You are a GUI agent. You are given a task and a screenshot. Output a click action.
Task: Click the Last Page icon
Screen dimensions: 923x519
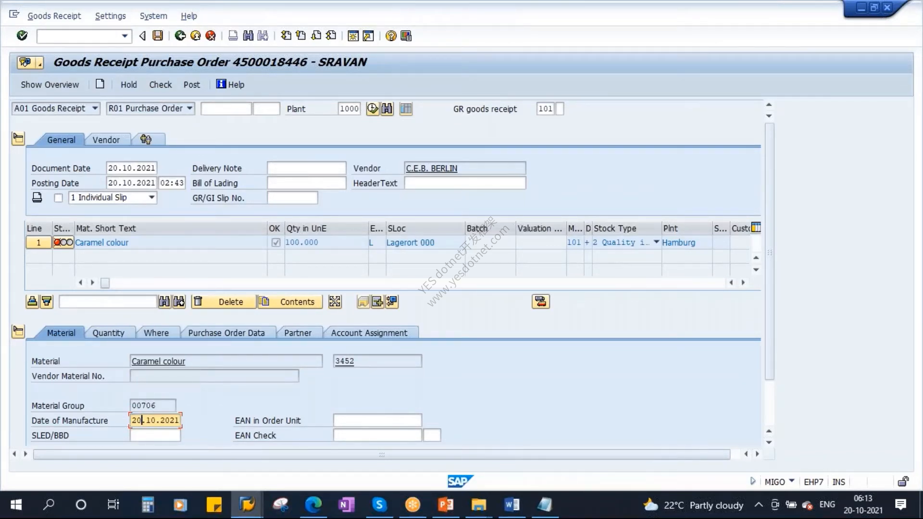point(331,36)
